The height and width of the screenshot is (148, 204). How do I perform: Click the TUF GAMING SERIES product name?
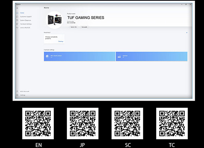tap(86, 18)
